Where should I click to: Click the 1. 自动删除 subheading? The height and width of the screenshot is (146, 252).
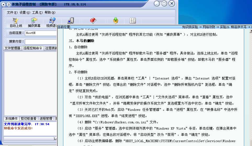(x=78, y=47)
